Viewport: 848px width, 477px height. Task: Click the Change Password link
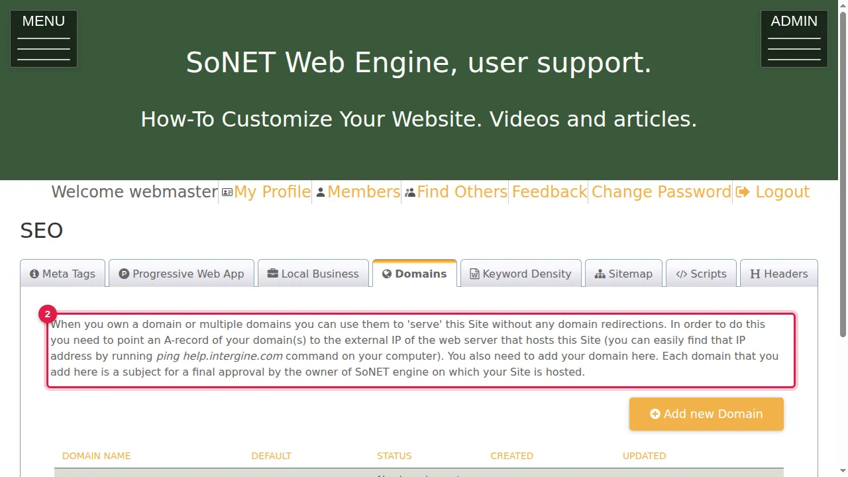(661, 192)
